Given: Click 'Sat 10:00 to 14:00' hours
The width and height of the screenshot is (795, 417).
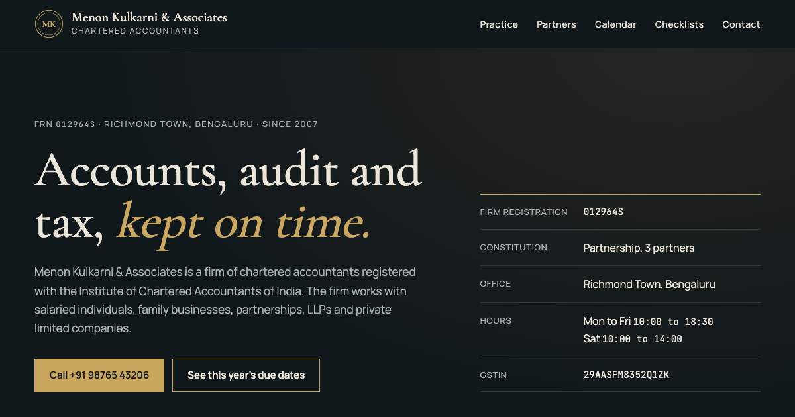Looking at the screenshot, I should click(633, 339).
